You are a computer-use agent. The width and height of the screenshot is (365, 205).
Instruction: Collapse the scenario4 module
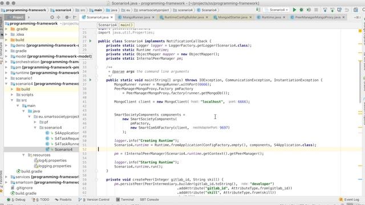point(6,84)
